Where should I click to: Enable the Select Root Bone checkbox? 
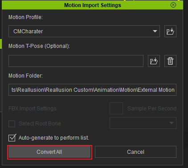tap(12, 124)
